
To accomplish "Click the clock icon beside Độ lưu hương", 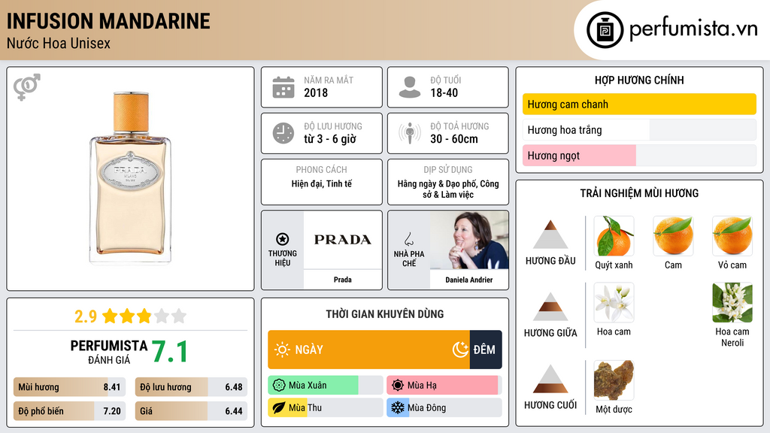I will 283,133.
